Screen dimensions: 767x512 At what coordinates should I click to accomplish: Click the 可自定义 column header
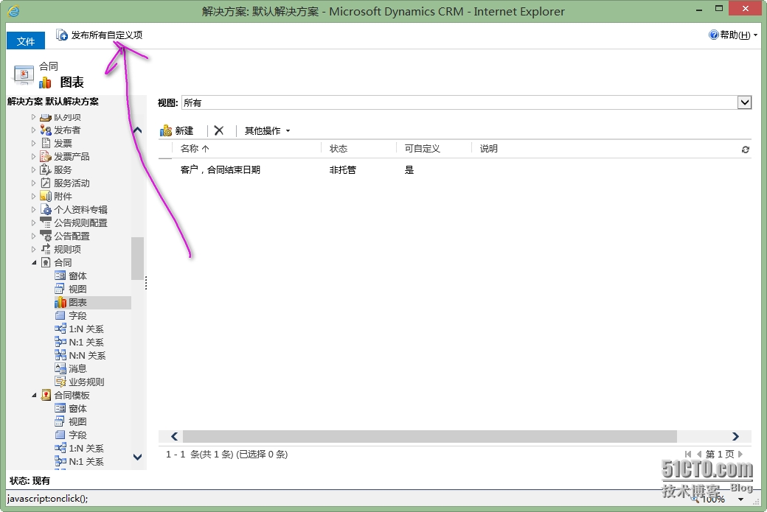click(422, 149)
